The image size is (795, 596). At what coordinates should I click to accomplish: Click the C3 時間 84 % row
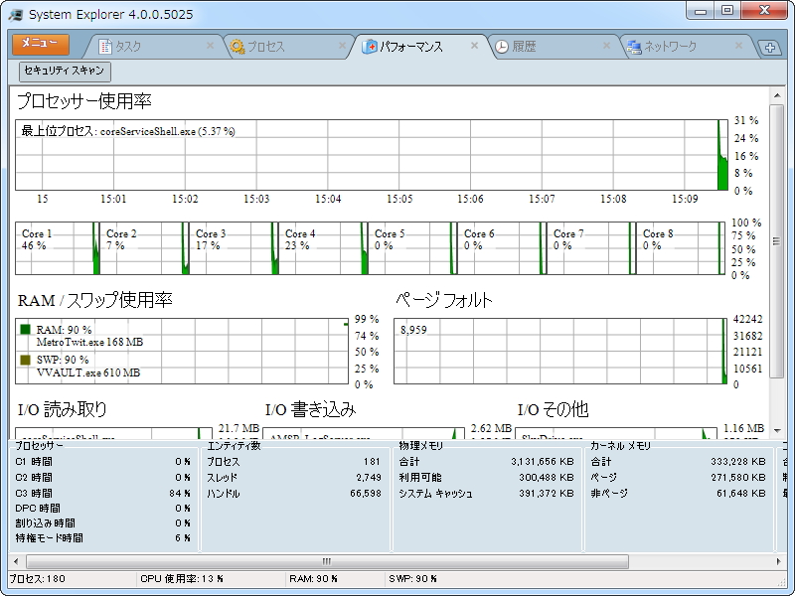pyautogui.click(x=103, y=493)
